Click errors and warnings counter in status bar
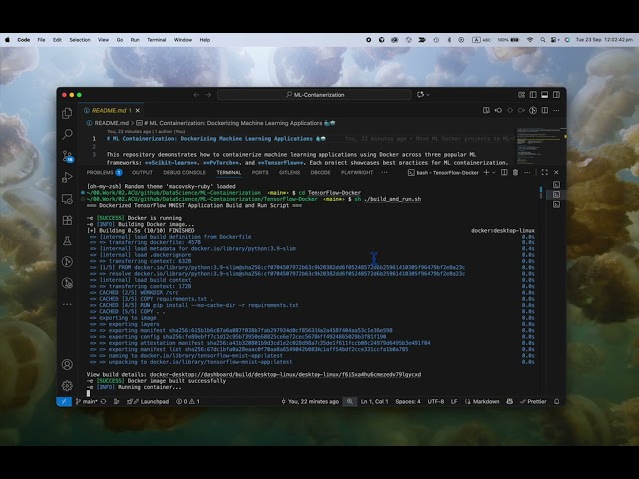 click(188, 401)
